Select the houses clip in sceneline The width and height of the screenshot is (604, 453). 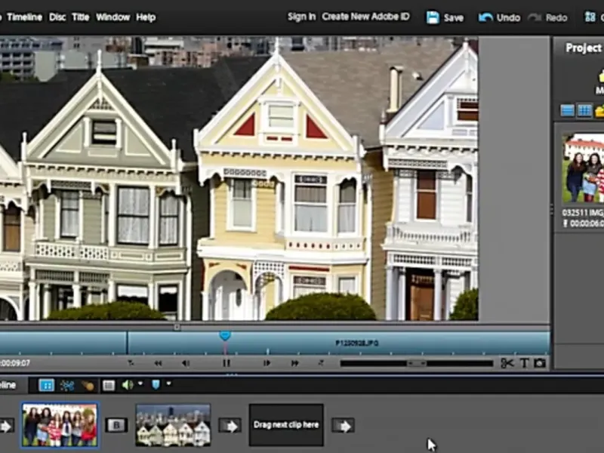coord(173,425)
